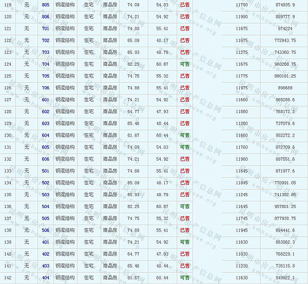
Task: Click area value 65.09 for room 502
Action: pos(133,182)
